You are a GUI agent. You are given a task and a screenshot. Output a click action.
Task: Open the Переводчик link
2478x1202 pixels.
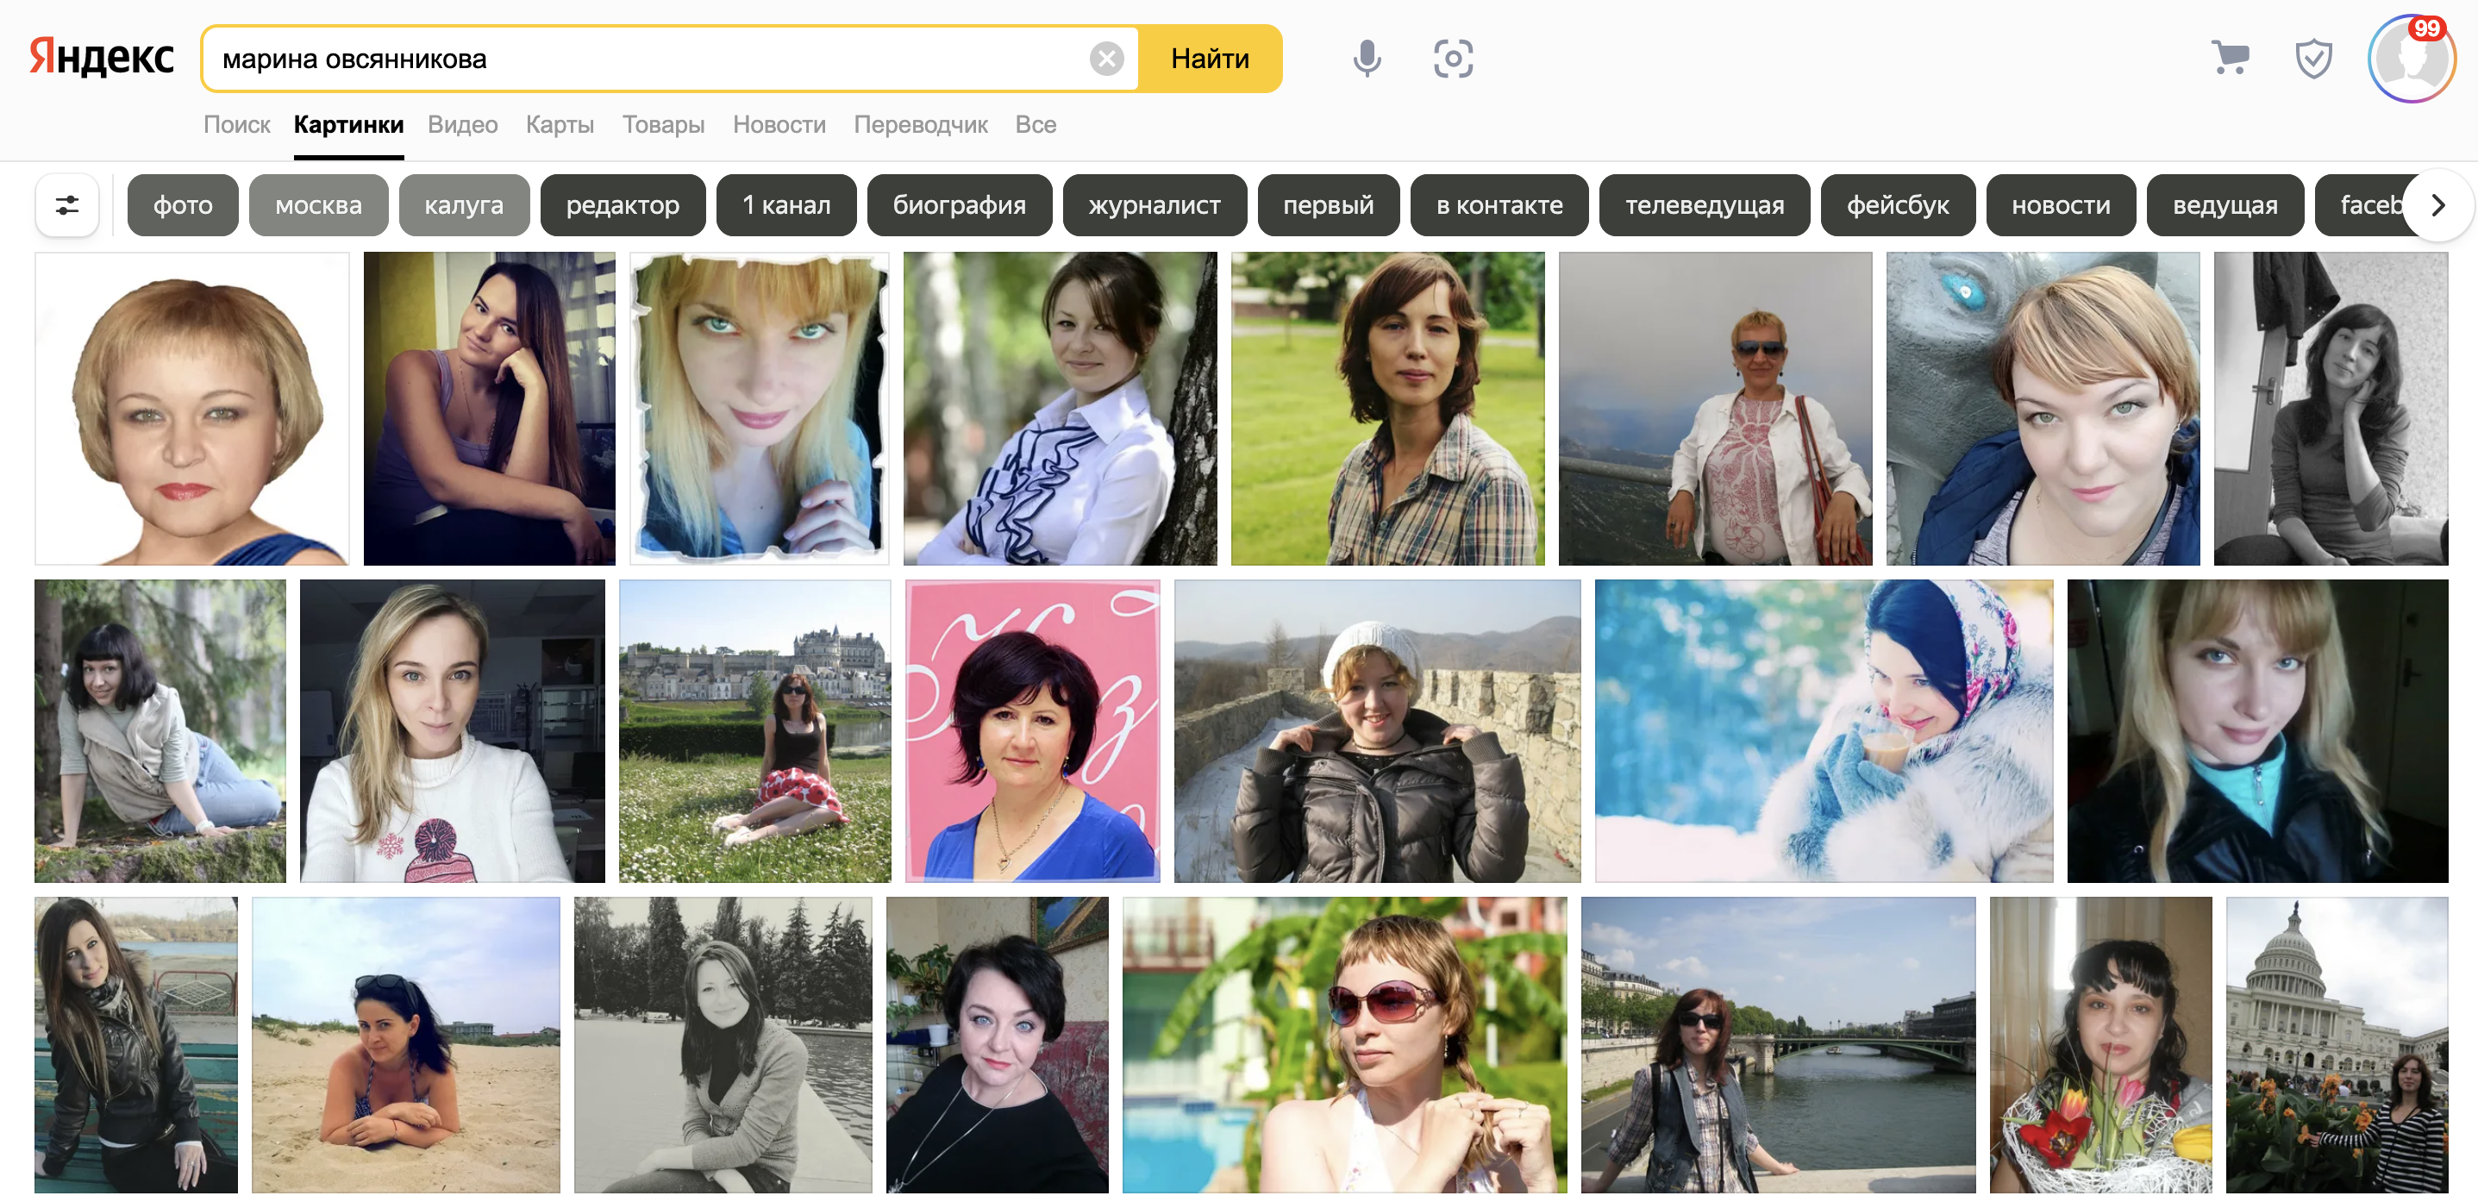920,125
